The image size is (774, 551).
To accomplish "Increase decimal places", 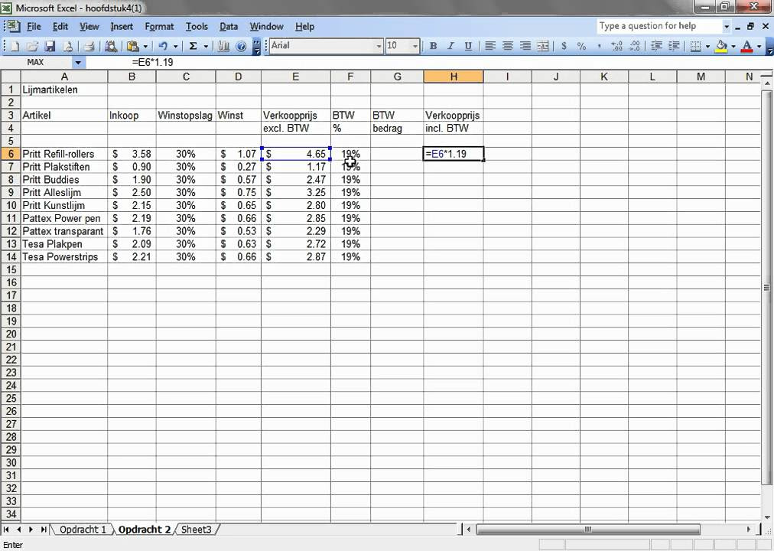I will click(x=616, y=46).
